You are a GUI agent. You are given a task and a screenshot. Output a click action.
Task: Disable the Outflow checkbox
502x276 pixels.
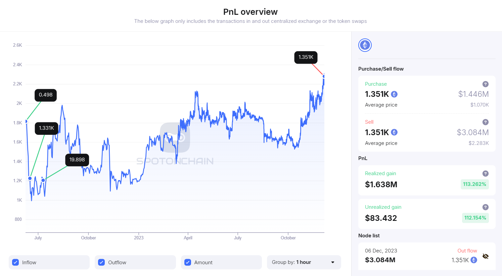(101, 262)
